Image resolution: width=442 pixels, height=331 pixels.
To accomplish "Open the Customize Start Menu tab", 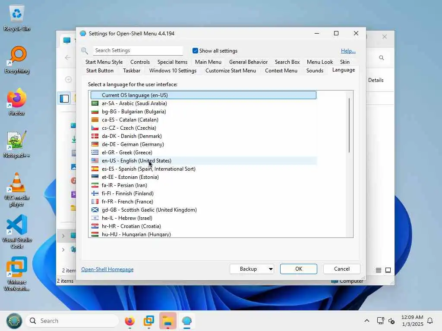I will click(230, 71).
